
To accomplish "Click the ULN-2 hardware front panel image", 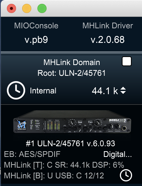I will [72, 122].
